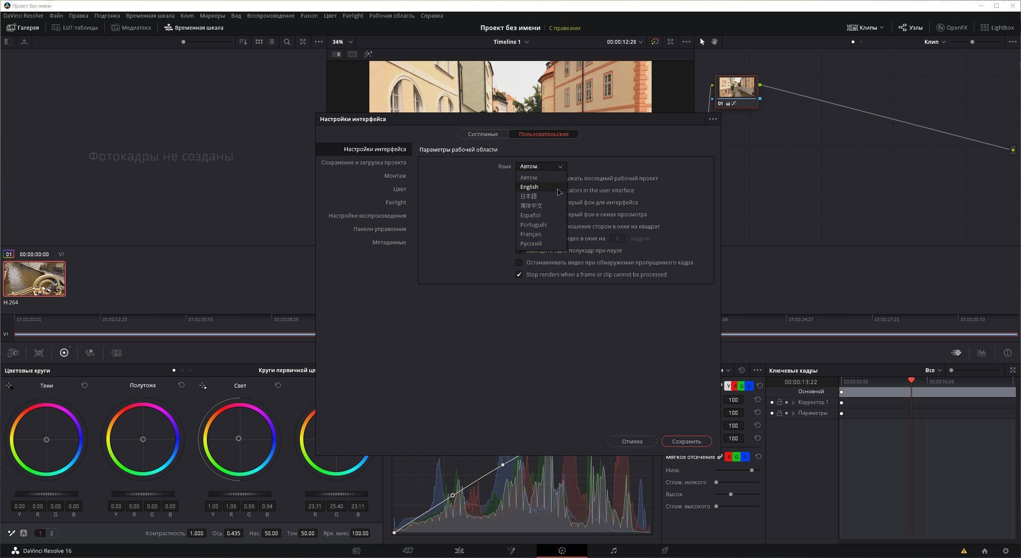Open settings dialog options three-dot menu
This screenshot has height=558, width=1021.
coord(713,119)
